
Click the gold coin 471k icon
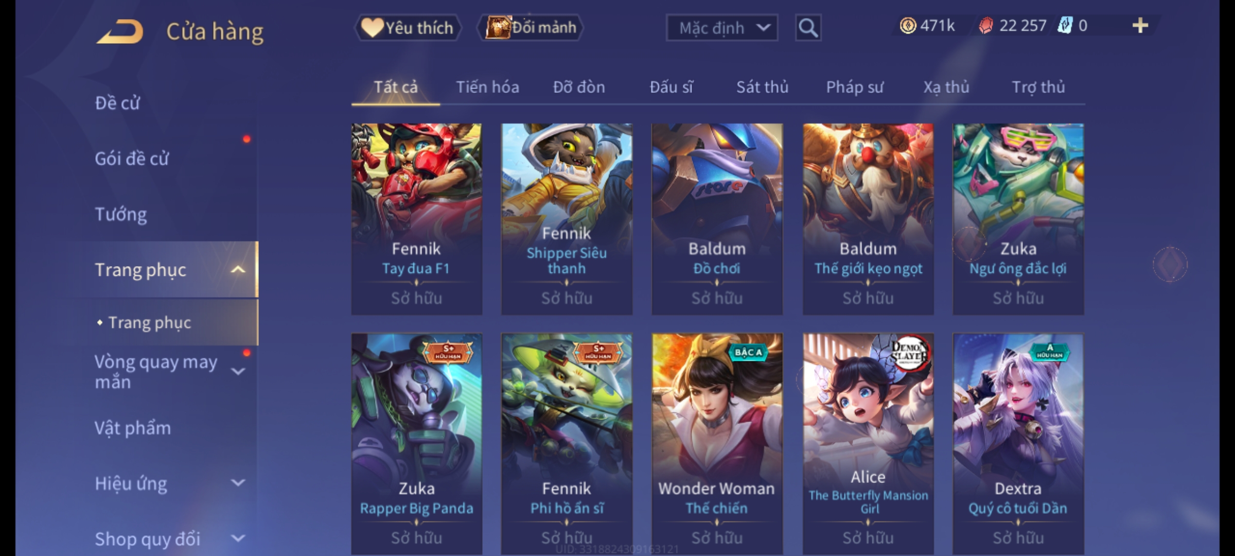[908, 26]
